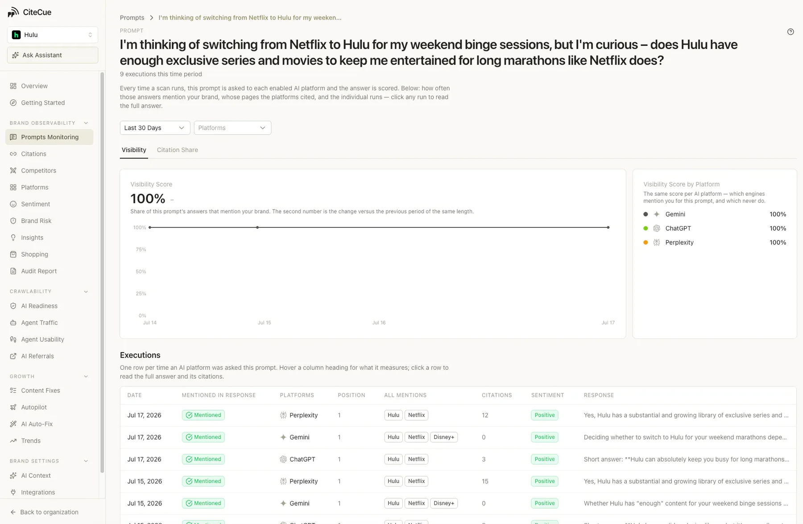This screenshot has height=524, width=803.
Task: Click the Gemini star icon in platform scores
Action: [657, 214]
